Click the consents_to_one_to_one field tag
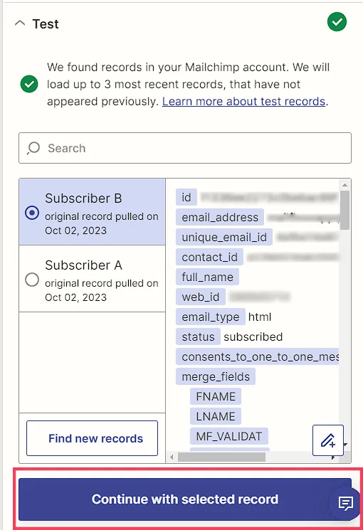 [258, 357]
